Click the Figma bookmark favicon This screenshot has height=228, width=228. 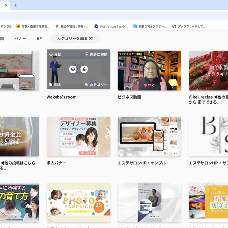click(57, 27)
